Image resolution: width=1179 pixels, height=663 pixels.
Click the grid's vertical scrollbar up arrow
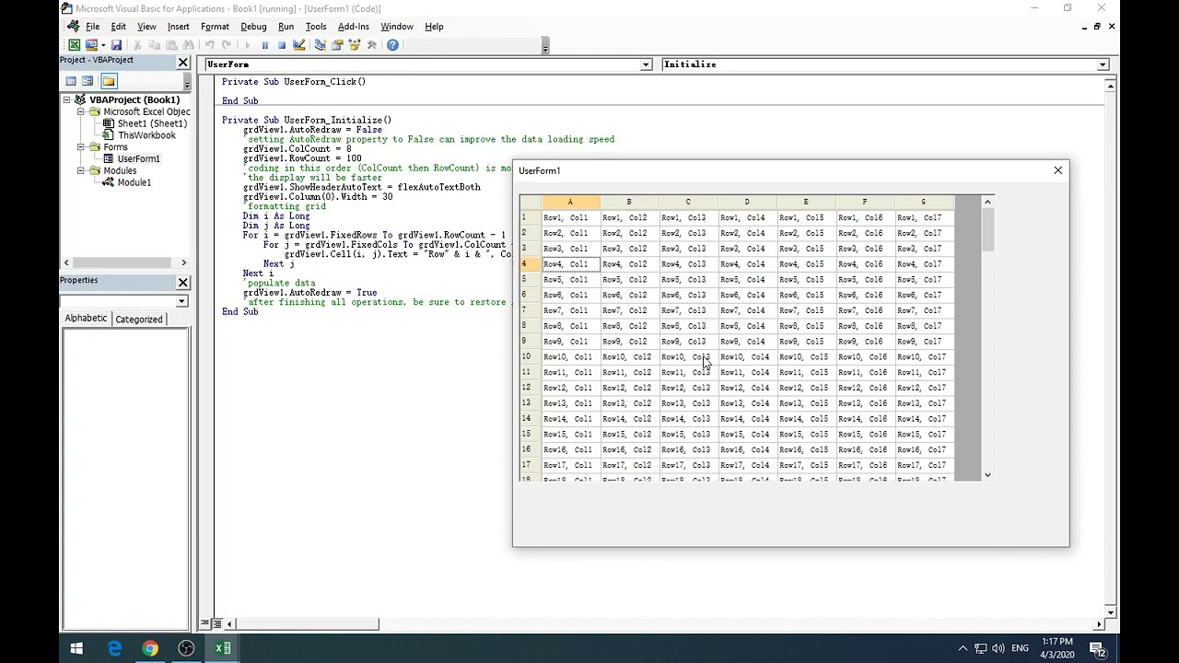(987, 202)
